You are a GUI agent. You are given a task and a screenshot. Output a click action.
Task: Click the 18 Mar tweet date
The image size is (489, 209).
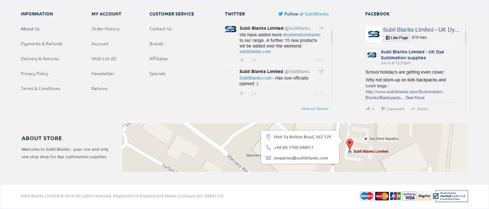click(319, 60)
